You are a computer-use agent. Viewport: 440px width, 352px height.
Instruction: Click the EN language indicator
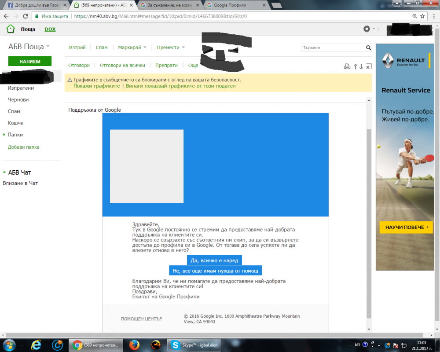tap(357, 345)
